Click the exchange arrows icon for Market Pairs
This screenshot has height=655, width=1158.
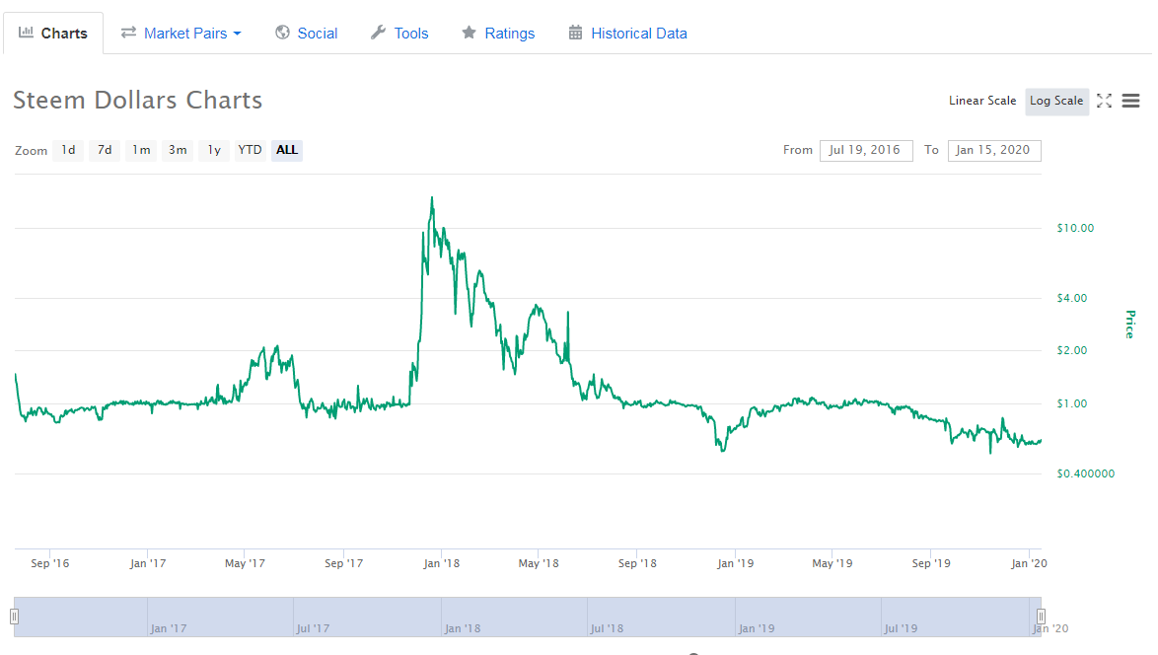128,33
